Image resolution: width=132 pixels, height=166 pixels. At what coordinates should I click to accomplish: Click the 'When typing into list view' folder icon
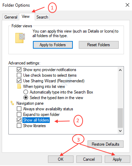19,87
